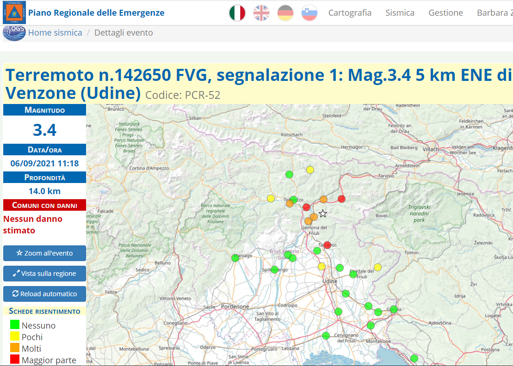Viewport: 513px width, 366px height.
Task: Open the Sismica menu
Action: (x=400, y=13)
